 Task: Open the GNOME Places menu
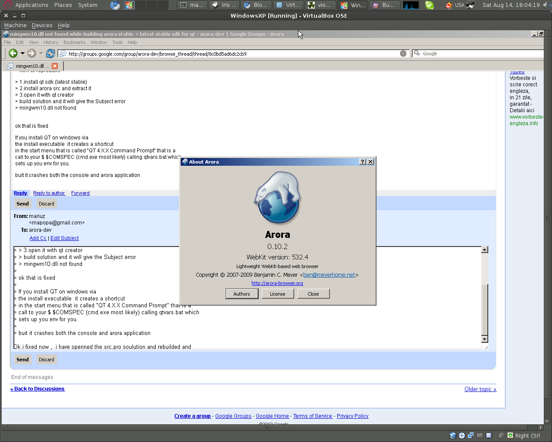tap(63, 5)
